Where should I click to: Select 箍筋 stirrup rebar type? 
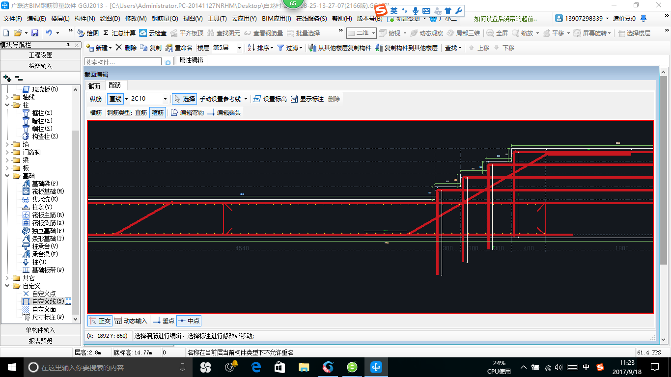[158, 112]
